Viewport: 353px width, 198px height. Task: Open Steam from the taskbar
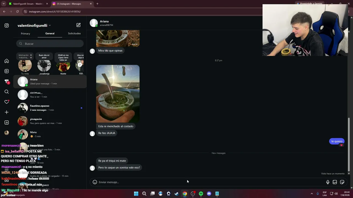coord(176,194)
